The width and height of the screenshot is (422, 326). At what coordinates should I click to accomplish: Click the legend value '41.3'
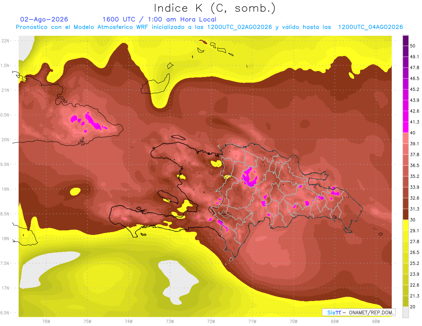415,122
